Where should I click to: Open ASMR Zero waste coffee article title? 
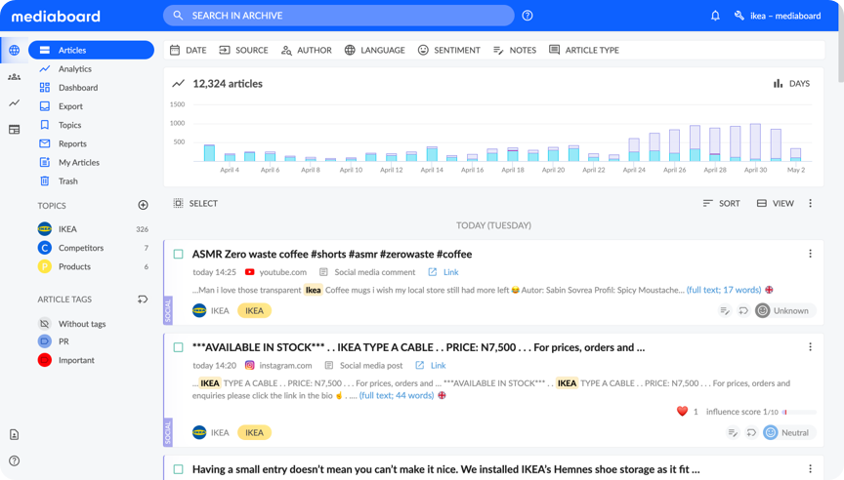[x=332, y=255]
